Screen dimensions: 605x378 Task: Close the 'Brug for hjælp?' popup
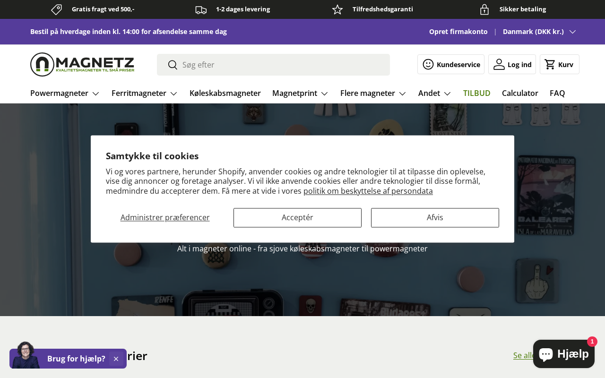click(116, 359)
